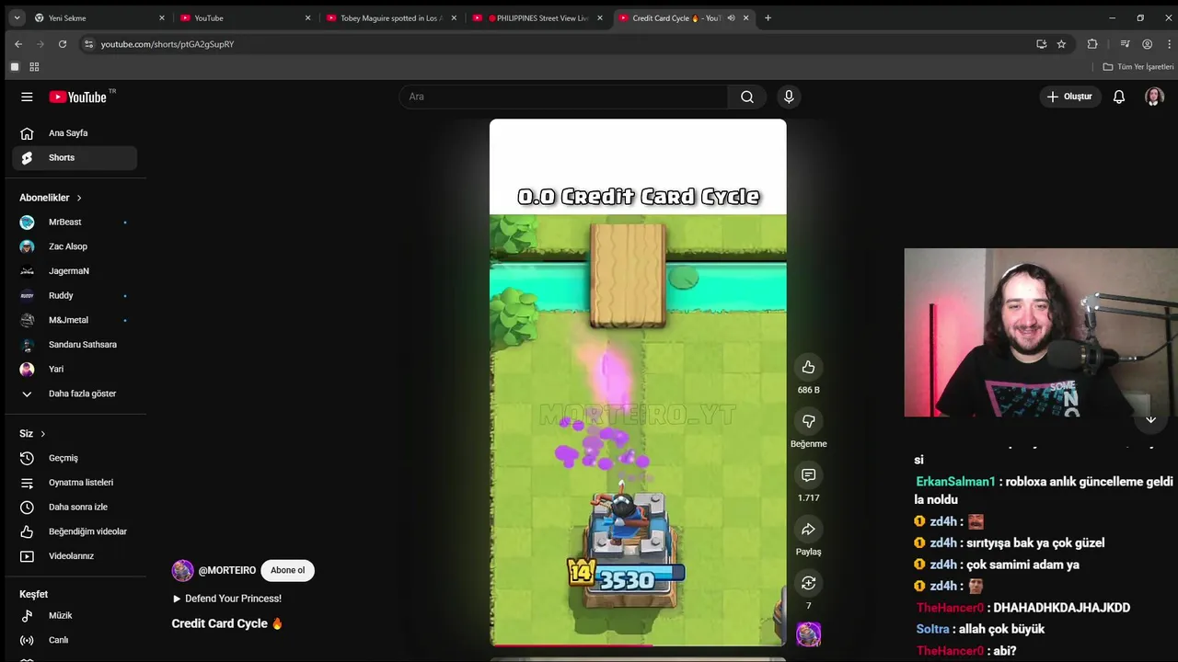Open Ruddy subscription channel
The image size is (1178, 662).
pyautogui.click(x=75, y=295)
